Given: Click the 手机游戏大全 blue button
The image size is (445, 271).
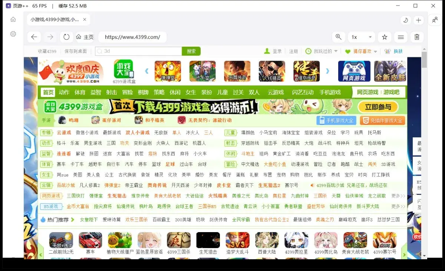Looking at the screenshot, I should [x=336, y=120].
